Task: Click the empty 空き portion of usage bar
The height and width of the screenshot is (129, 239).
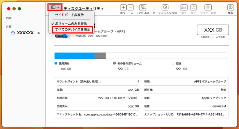Action: click(x=167, y=56)
